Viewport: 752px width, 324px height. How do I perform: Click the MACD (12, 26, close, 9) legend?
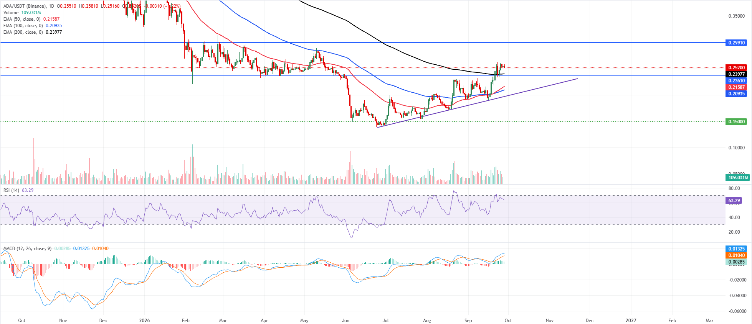tap(56, 249)
